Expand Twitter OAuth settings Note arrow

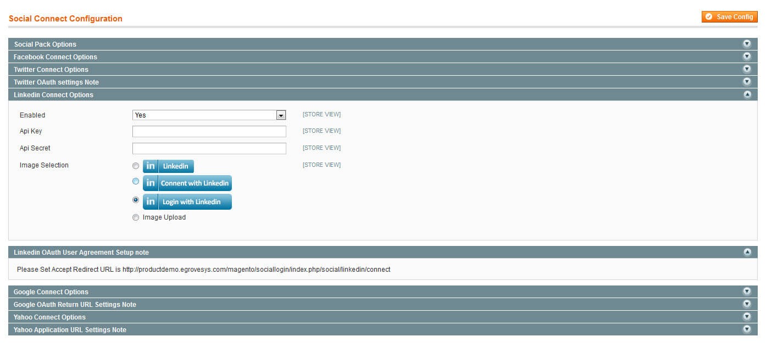(747, 81)
